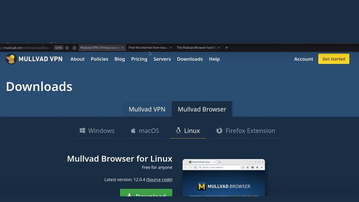Image resolution: width=359 pixels, height=202 pixels.
Task: Click the green Download button
Action: (146, 192)
